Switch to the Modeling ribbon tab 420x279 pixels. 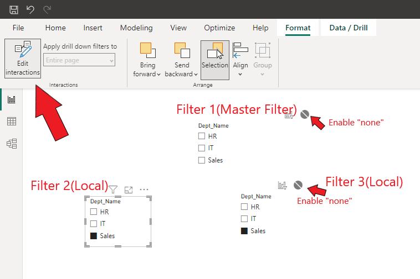tap(136, 28)
